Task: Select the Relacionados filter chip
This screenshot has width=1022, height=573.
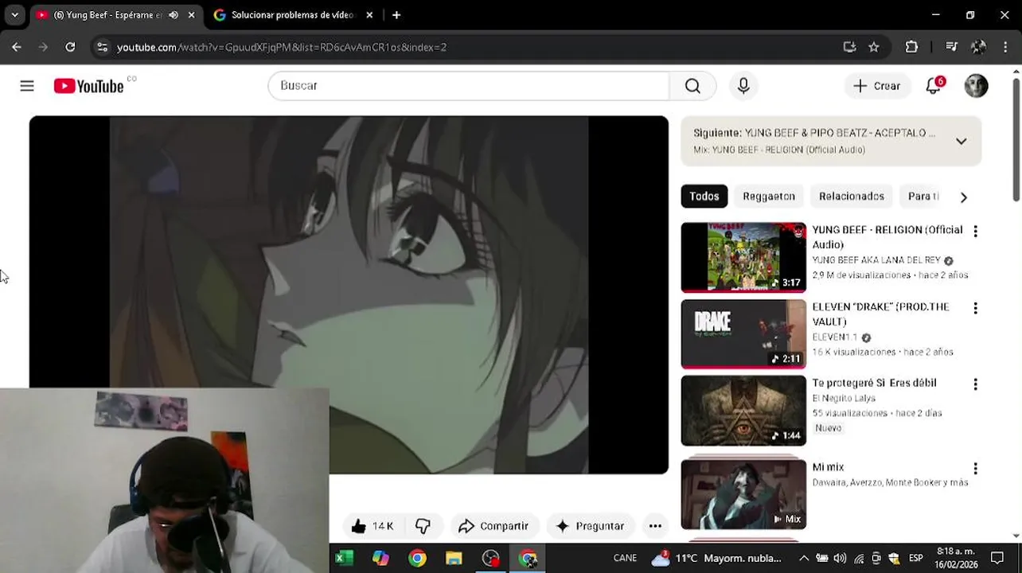Action: [852, 197]
